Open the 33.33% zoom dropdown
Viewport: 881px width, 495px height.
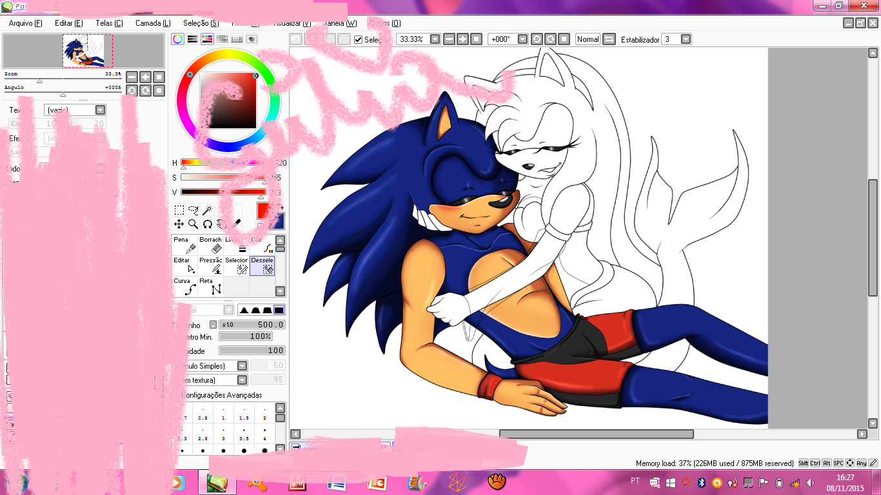tap(435, 39)
